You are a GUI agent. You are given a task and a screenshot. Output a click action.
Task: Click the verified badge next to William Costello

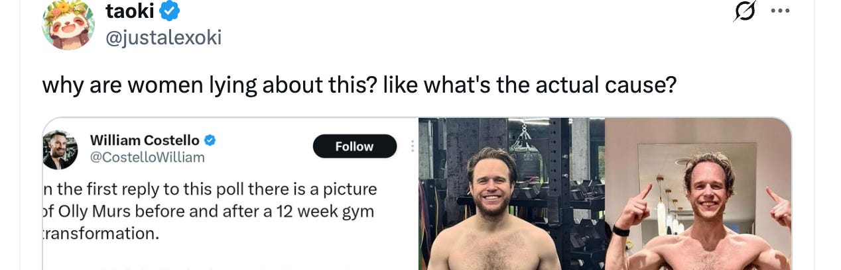(x=210, y=140)
